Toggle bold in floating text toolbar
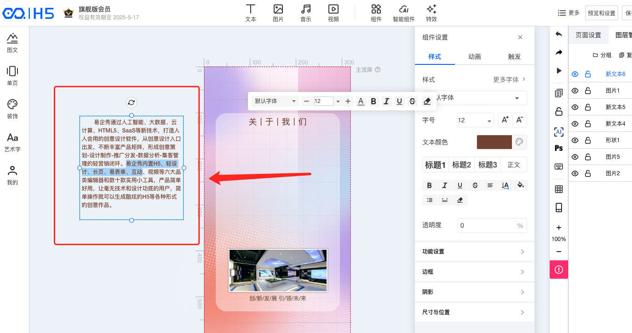The image size is (632, 333). tap(373, 101)
